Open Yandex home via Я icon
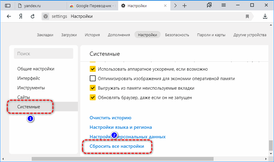This screenshot has width=274, height=162. click(21, 16)
